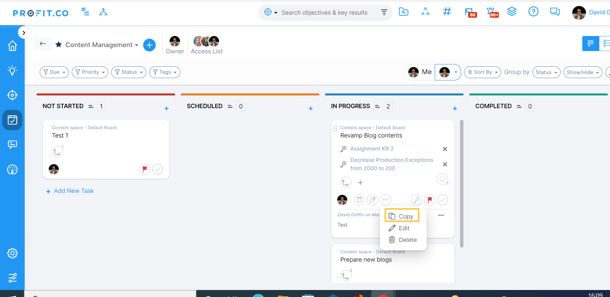This screenshot has width=610, height=297.
Task: Click the hashtag icon in top bar
Action: 447,12
